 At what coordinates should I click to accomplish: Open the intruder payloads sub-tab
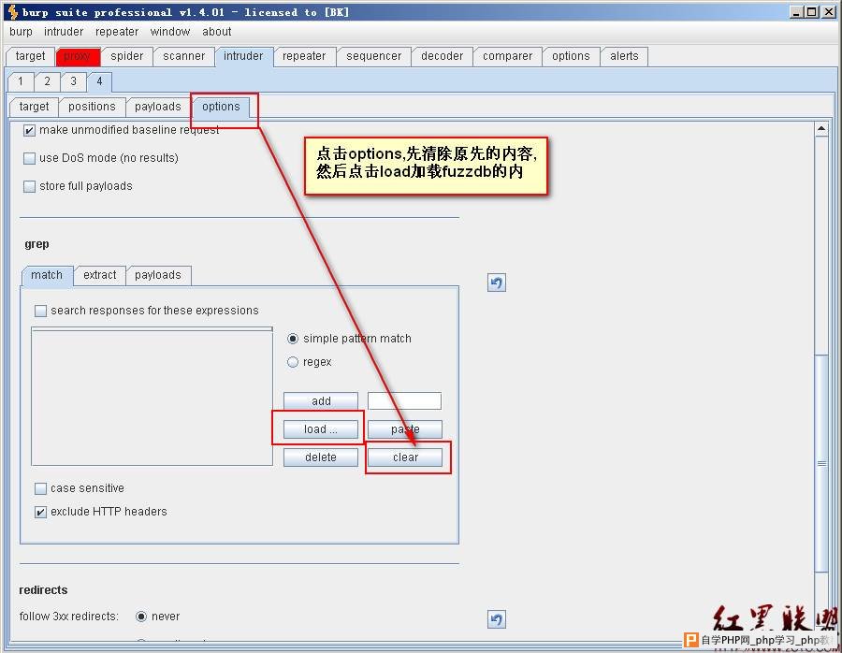(158, 107)
